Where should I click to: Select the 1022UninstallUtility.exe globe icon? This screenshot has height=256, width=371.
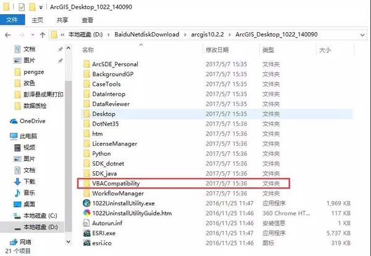(x=87, y=203)
